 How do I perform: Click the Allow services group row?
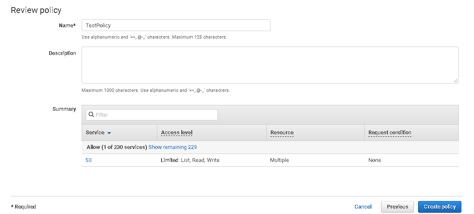click(x=116, y=147)
